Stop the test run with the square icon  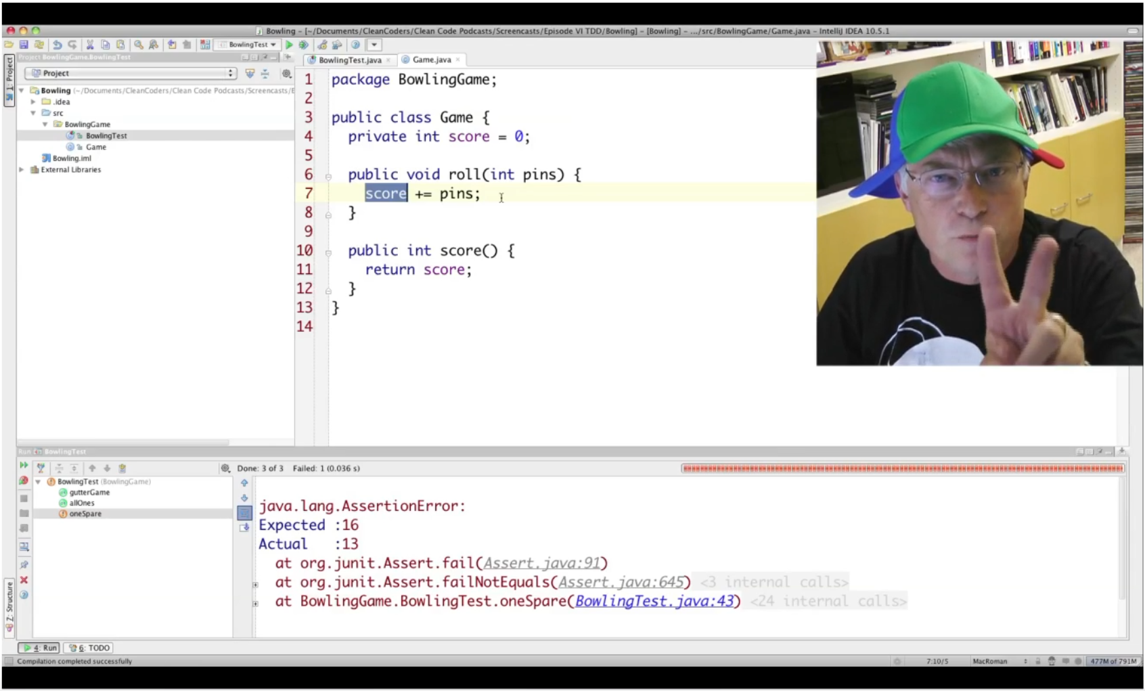tap(24, 498)
